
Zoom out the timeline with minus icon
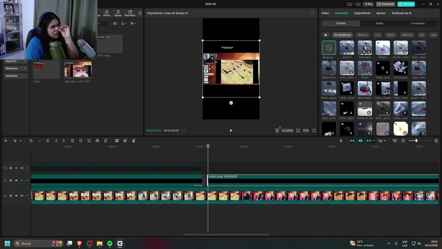[403, 141]
